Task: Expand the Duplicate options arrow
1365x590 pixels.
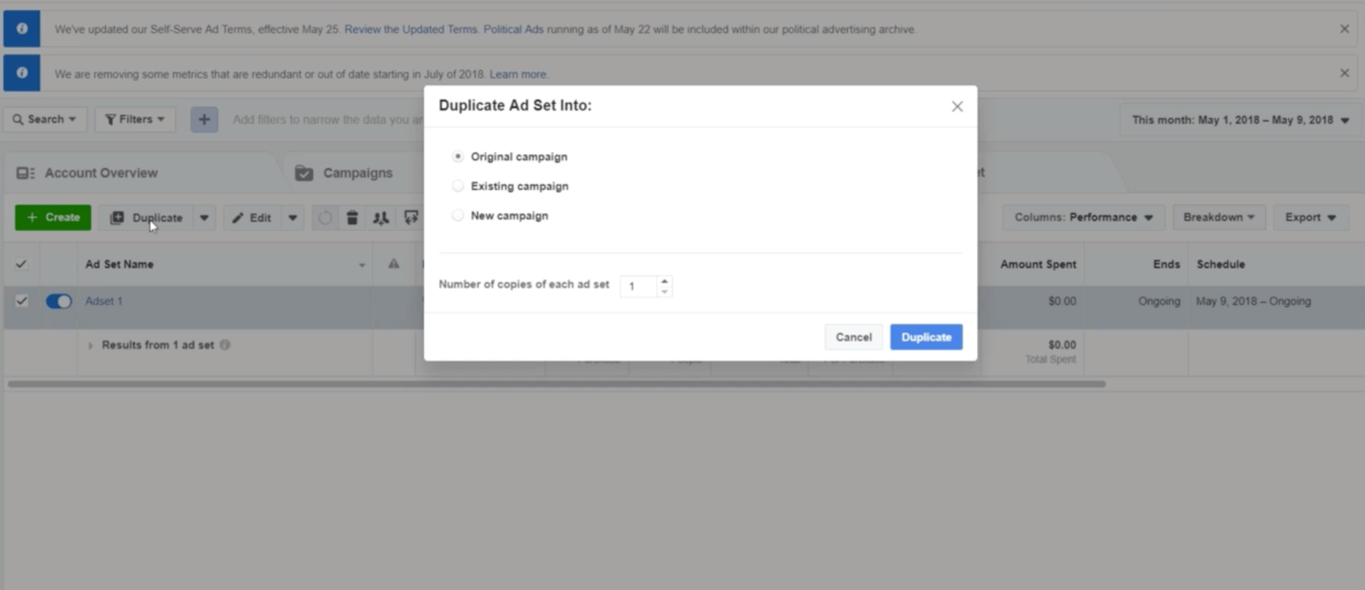Action: pyautogui.click(x=204, y=217)
